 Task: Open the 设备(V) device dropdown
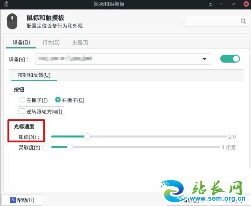pos(123,59)
